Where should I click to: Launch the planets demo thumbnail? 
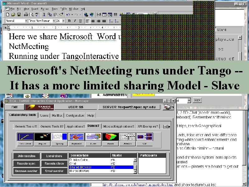42,137
